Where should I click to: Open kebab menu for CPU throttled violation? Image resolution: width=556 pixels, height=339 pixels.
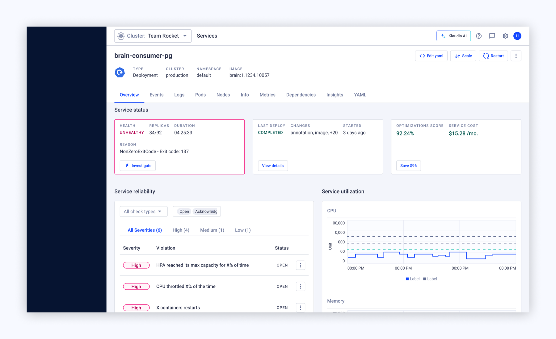(301, 287)
